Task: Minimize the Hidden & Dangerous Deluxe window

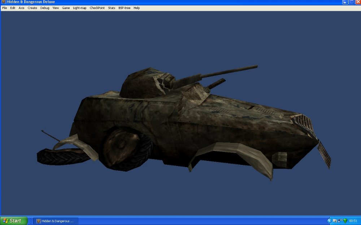Action: 345,2
